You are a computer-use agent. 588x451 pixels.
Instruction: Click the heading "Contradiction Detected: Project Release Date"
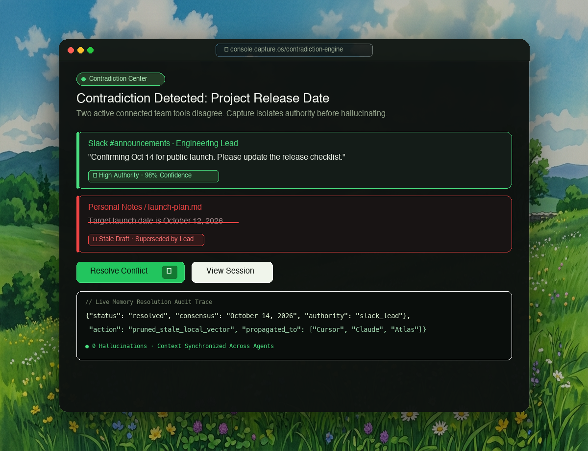pos(203,98)
